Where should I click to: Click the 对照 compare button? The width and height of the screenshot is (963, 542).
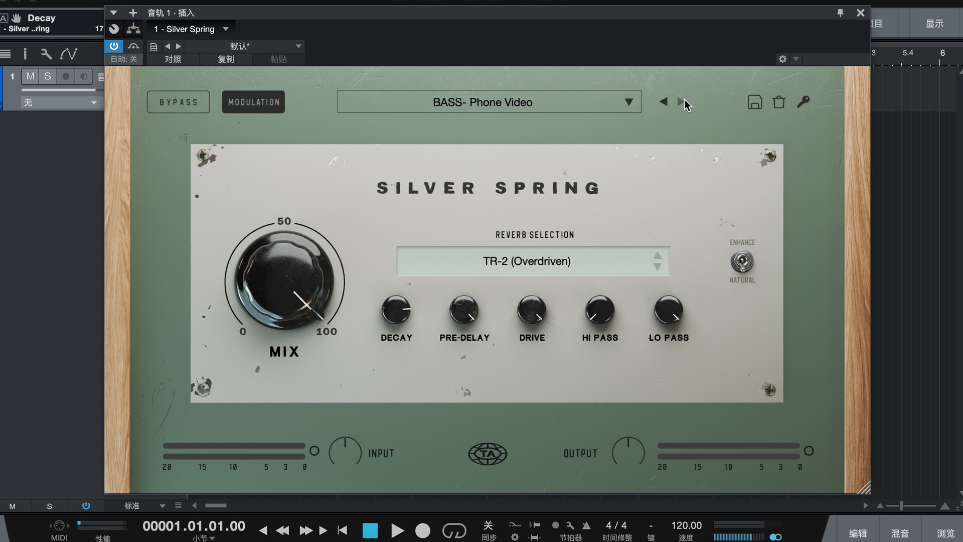[173, 59]
